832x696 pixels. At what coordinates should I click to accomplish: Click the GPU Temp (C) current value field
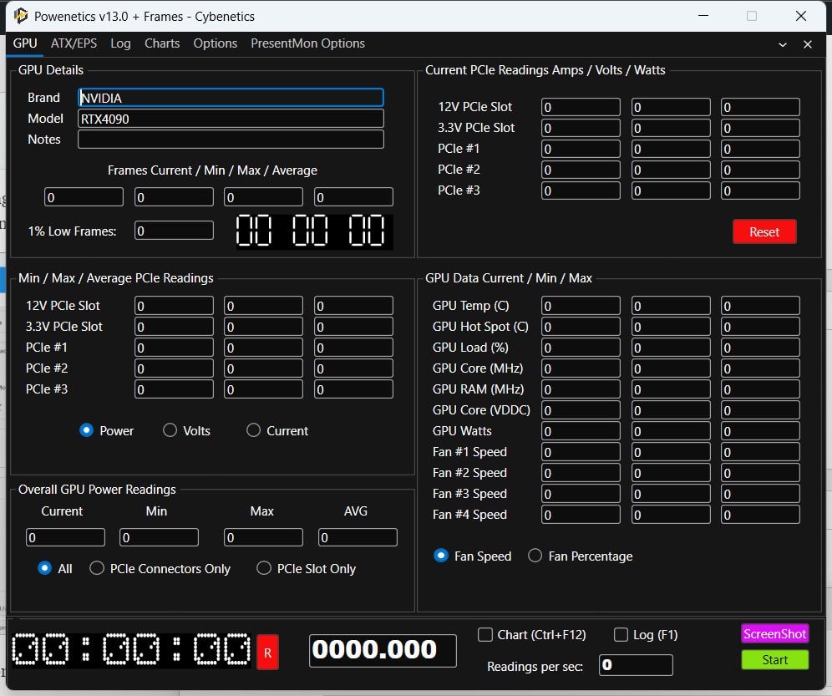(581, 306)
